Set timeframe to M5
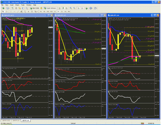This screenshot has height=125, width=161. tap(44, 12)
